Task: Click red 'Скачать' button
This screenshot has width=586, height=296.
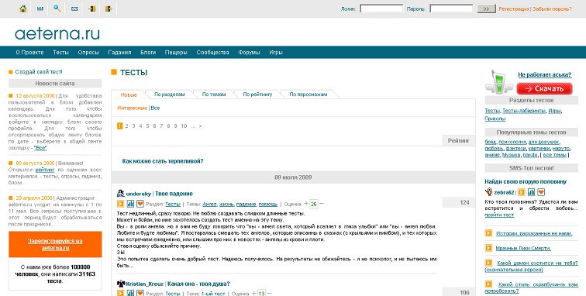Action: pos(544,88)
